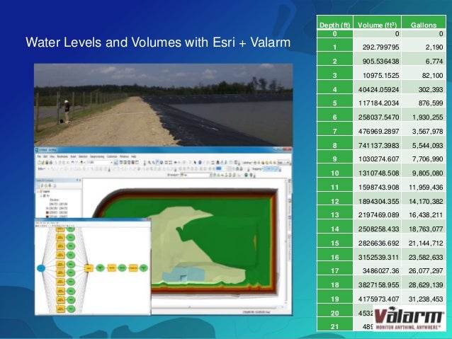
Task: Click the New map document icon
Action: pyautogui.click(x=39, y=163)
